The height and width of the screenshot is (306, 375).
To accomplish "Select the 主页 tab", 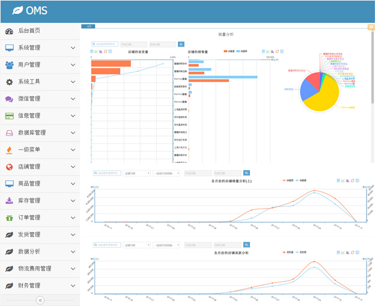I will point(88,26).
